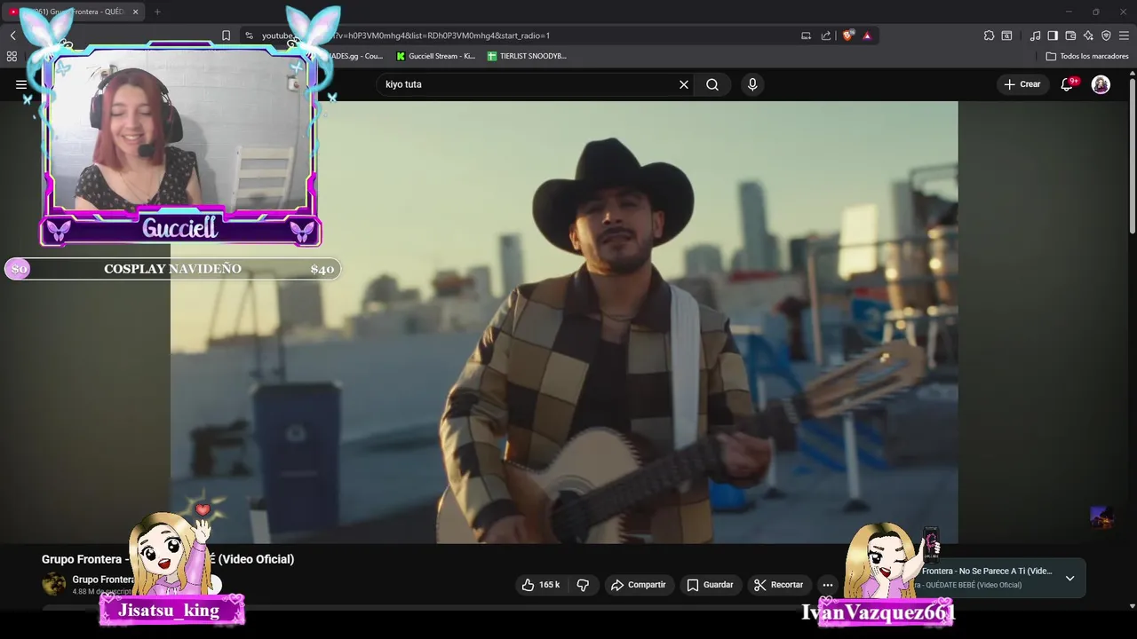Open the Brave Rewards triangle icon
This screenshot has width=1137, height=639.
[867, 35]
